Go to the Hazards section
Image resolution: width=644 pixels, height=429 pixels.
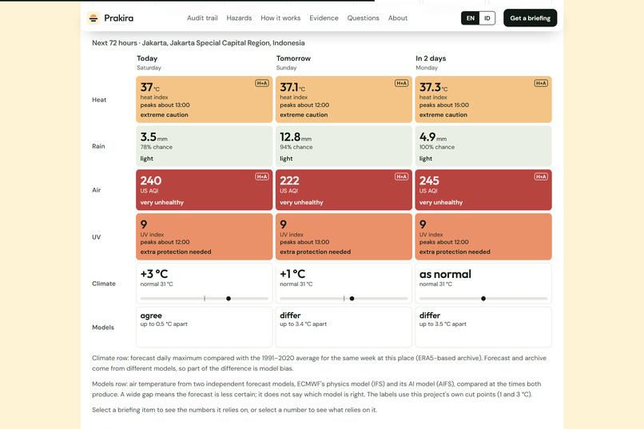point(239,18)
